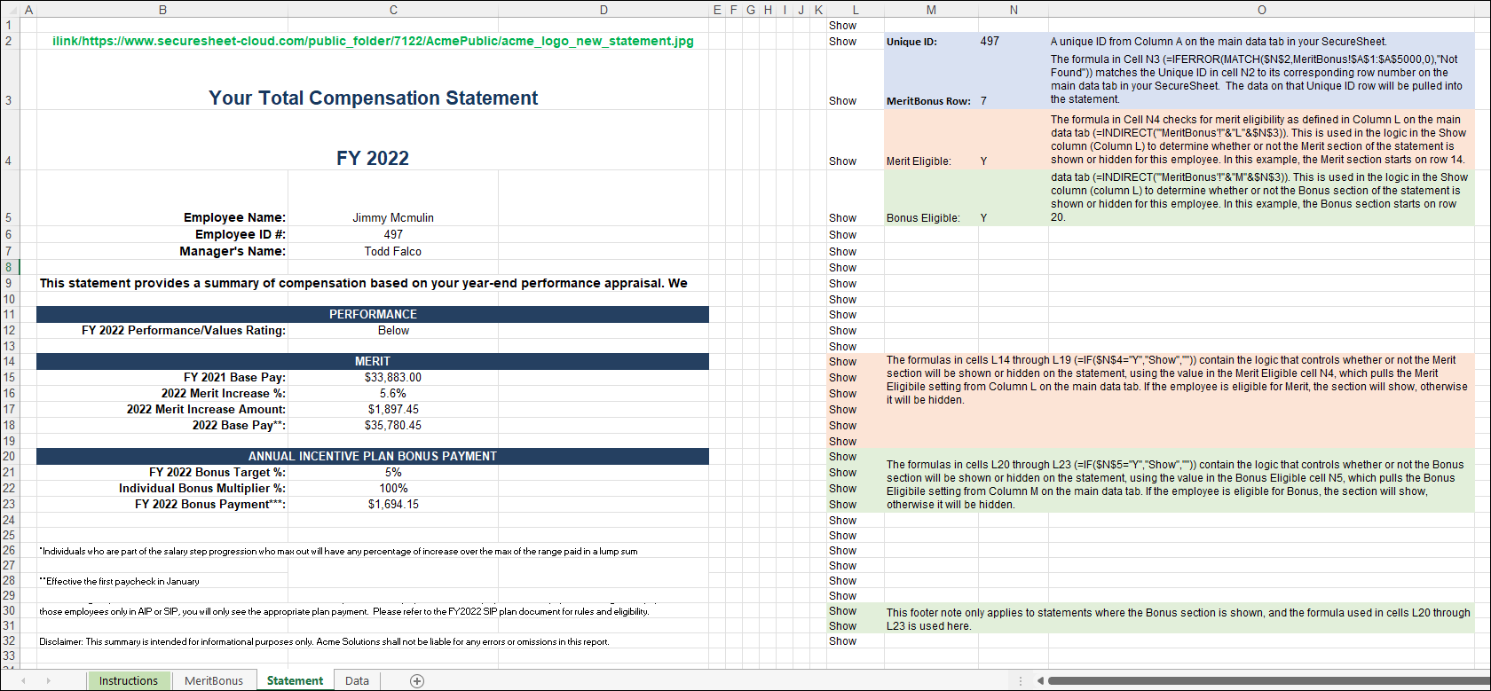This screenshot has height=691, width=1491.
Task: Select the Unique ID value cell 497
Action: pos(990,42)
